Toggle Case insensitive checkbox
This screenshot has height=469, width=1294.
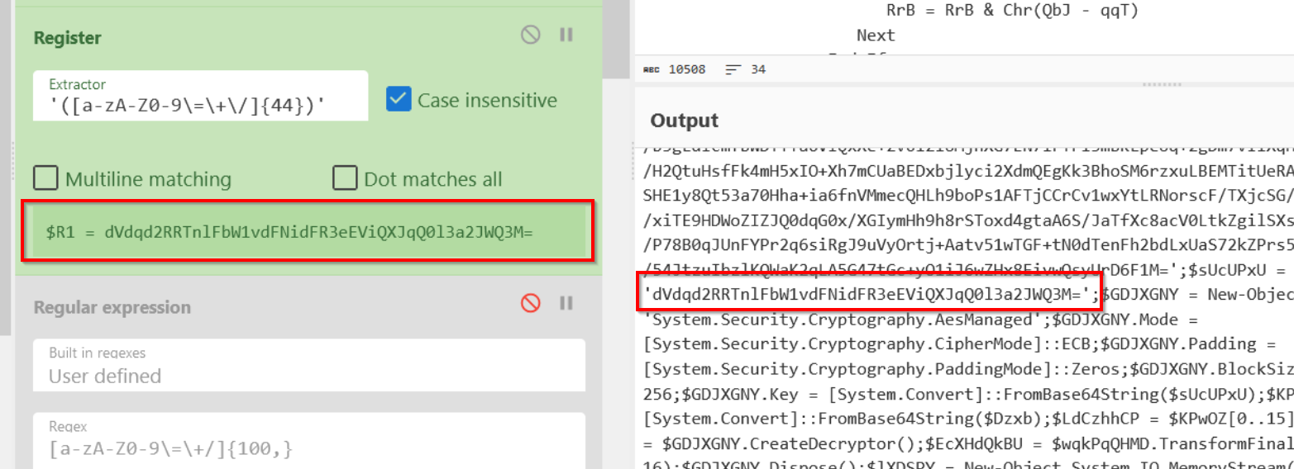[399, 100]
